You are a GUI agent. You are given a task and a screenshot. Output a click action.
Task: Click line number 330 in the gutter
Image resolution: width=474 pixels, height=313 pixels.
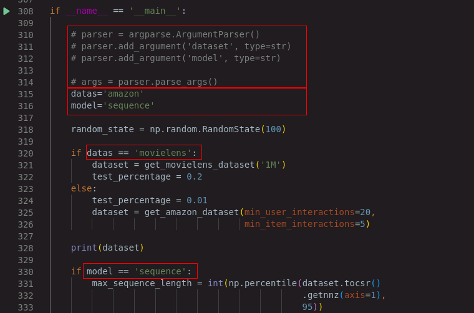(x=26, y=272)
